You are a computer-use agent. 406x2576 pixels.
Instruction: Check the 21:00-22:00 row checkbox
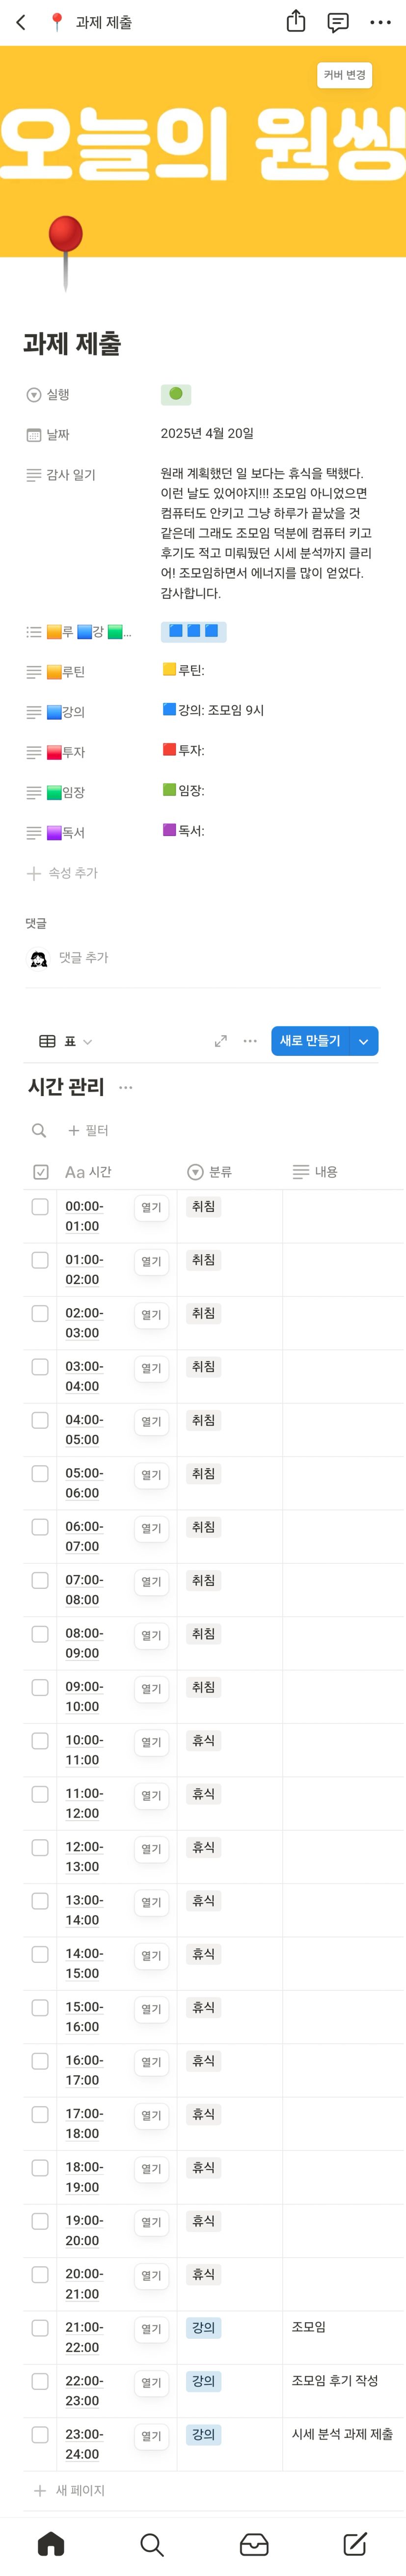(40, 2328)
